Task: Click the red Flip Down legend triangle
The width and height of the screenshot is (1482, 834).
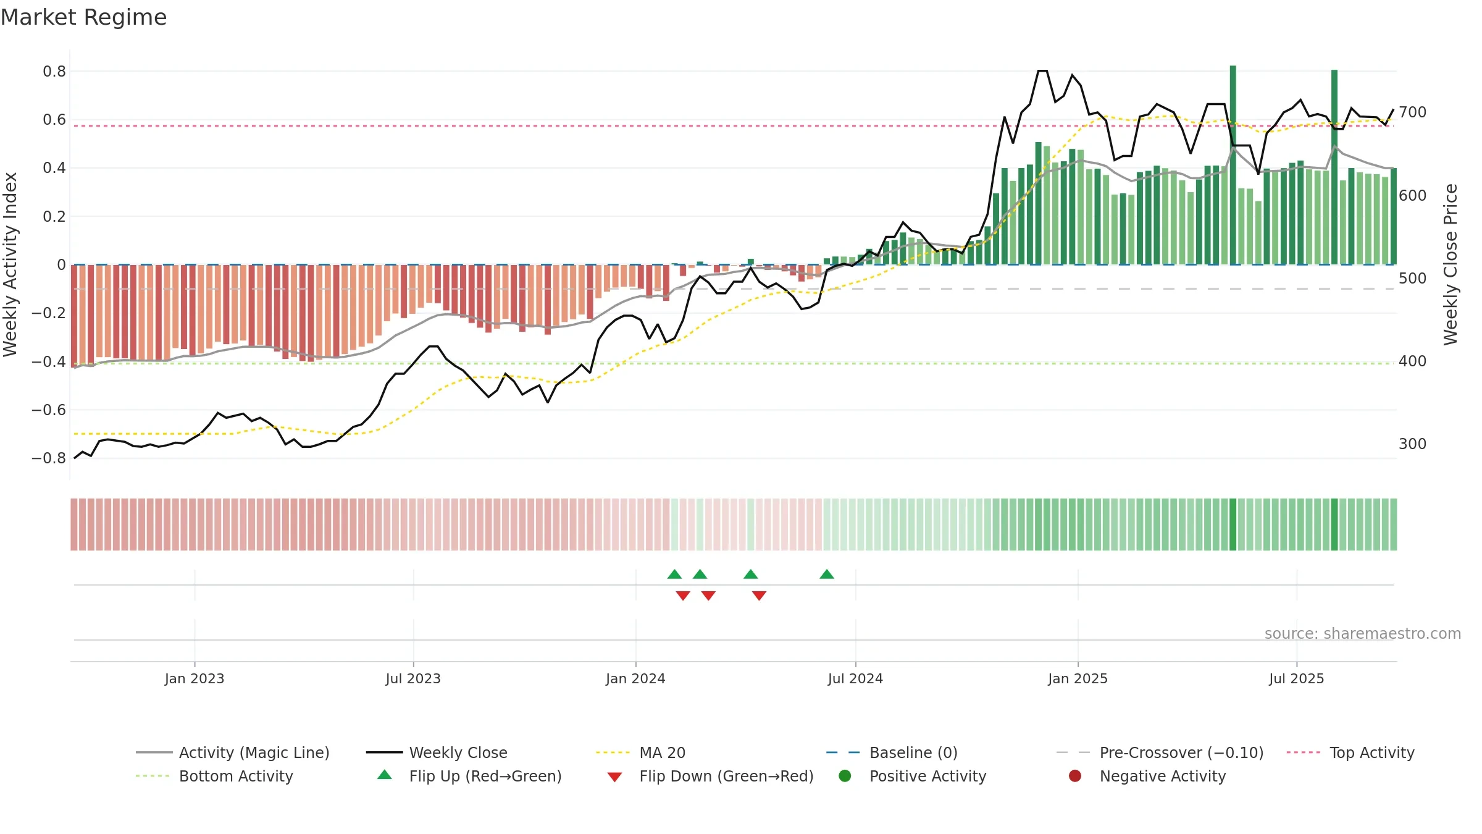Action: (x=614, y=777)
